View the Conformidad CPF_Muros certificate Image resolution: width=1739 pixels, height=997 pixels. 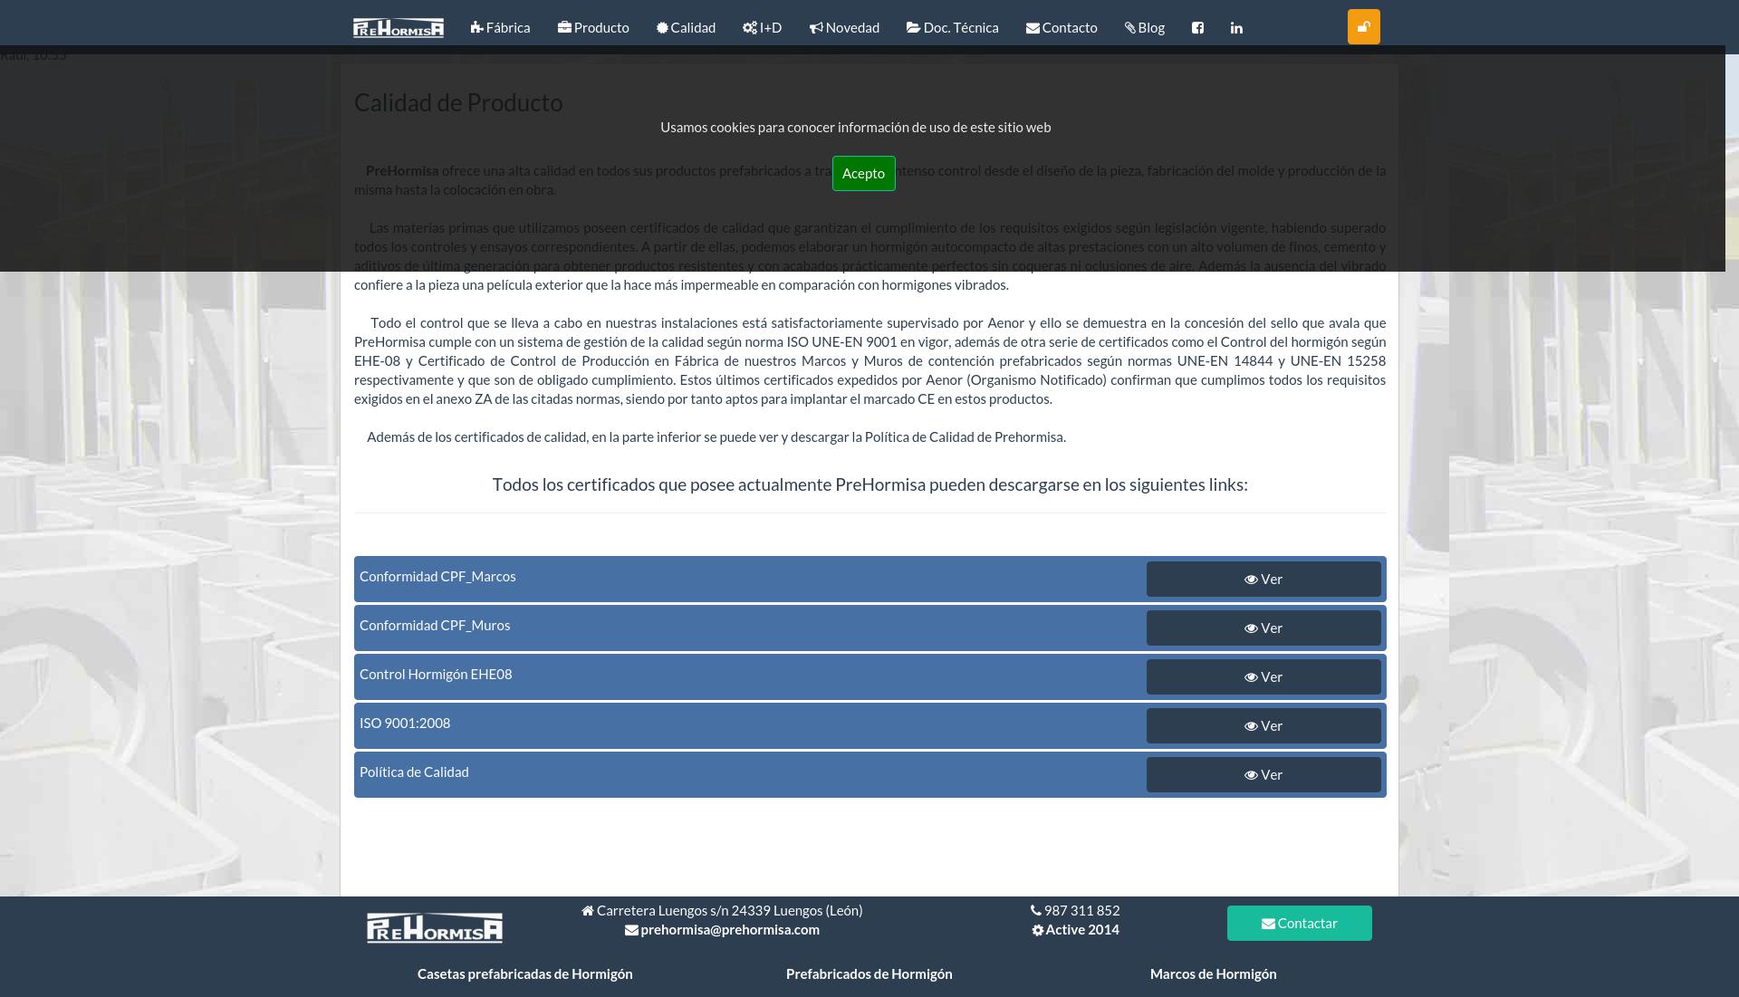tap(1263, 628)
